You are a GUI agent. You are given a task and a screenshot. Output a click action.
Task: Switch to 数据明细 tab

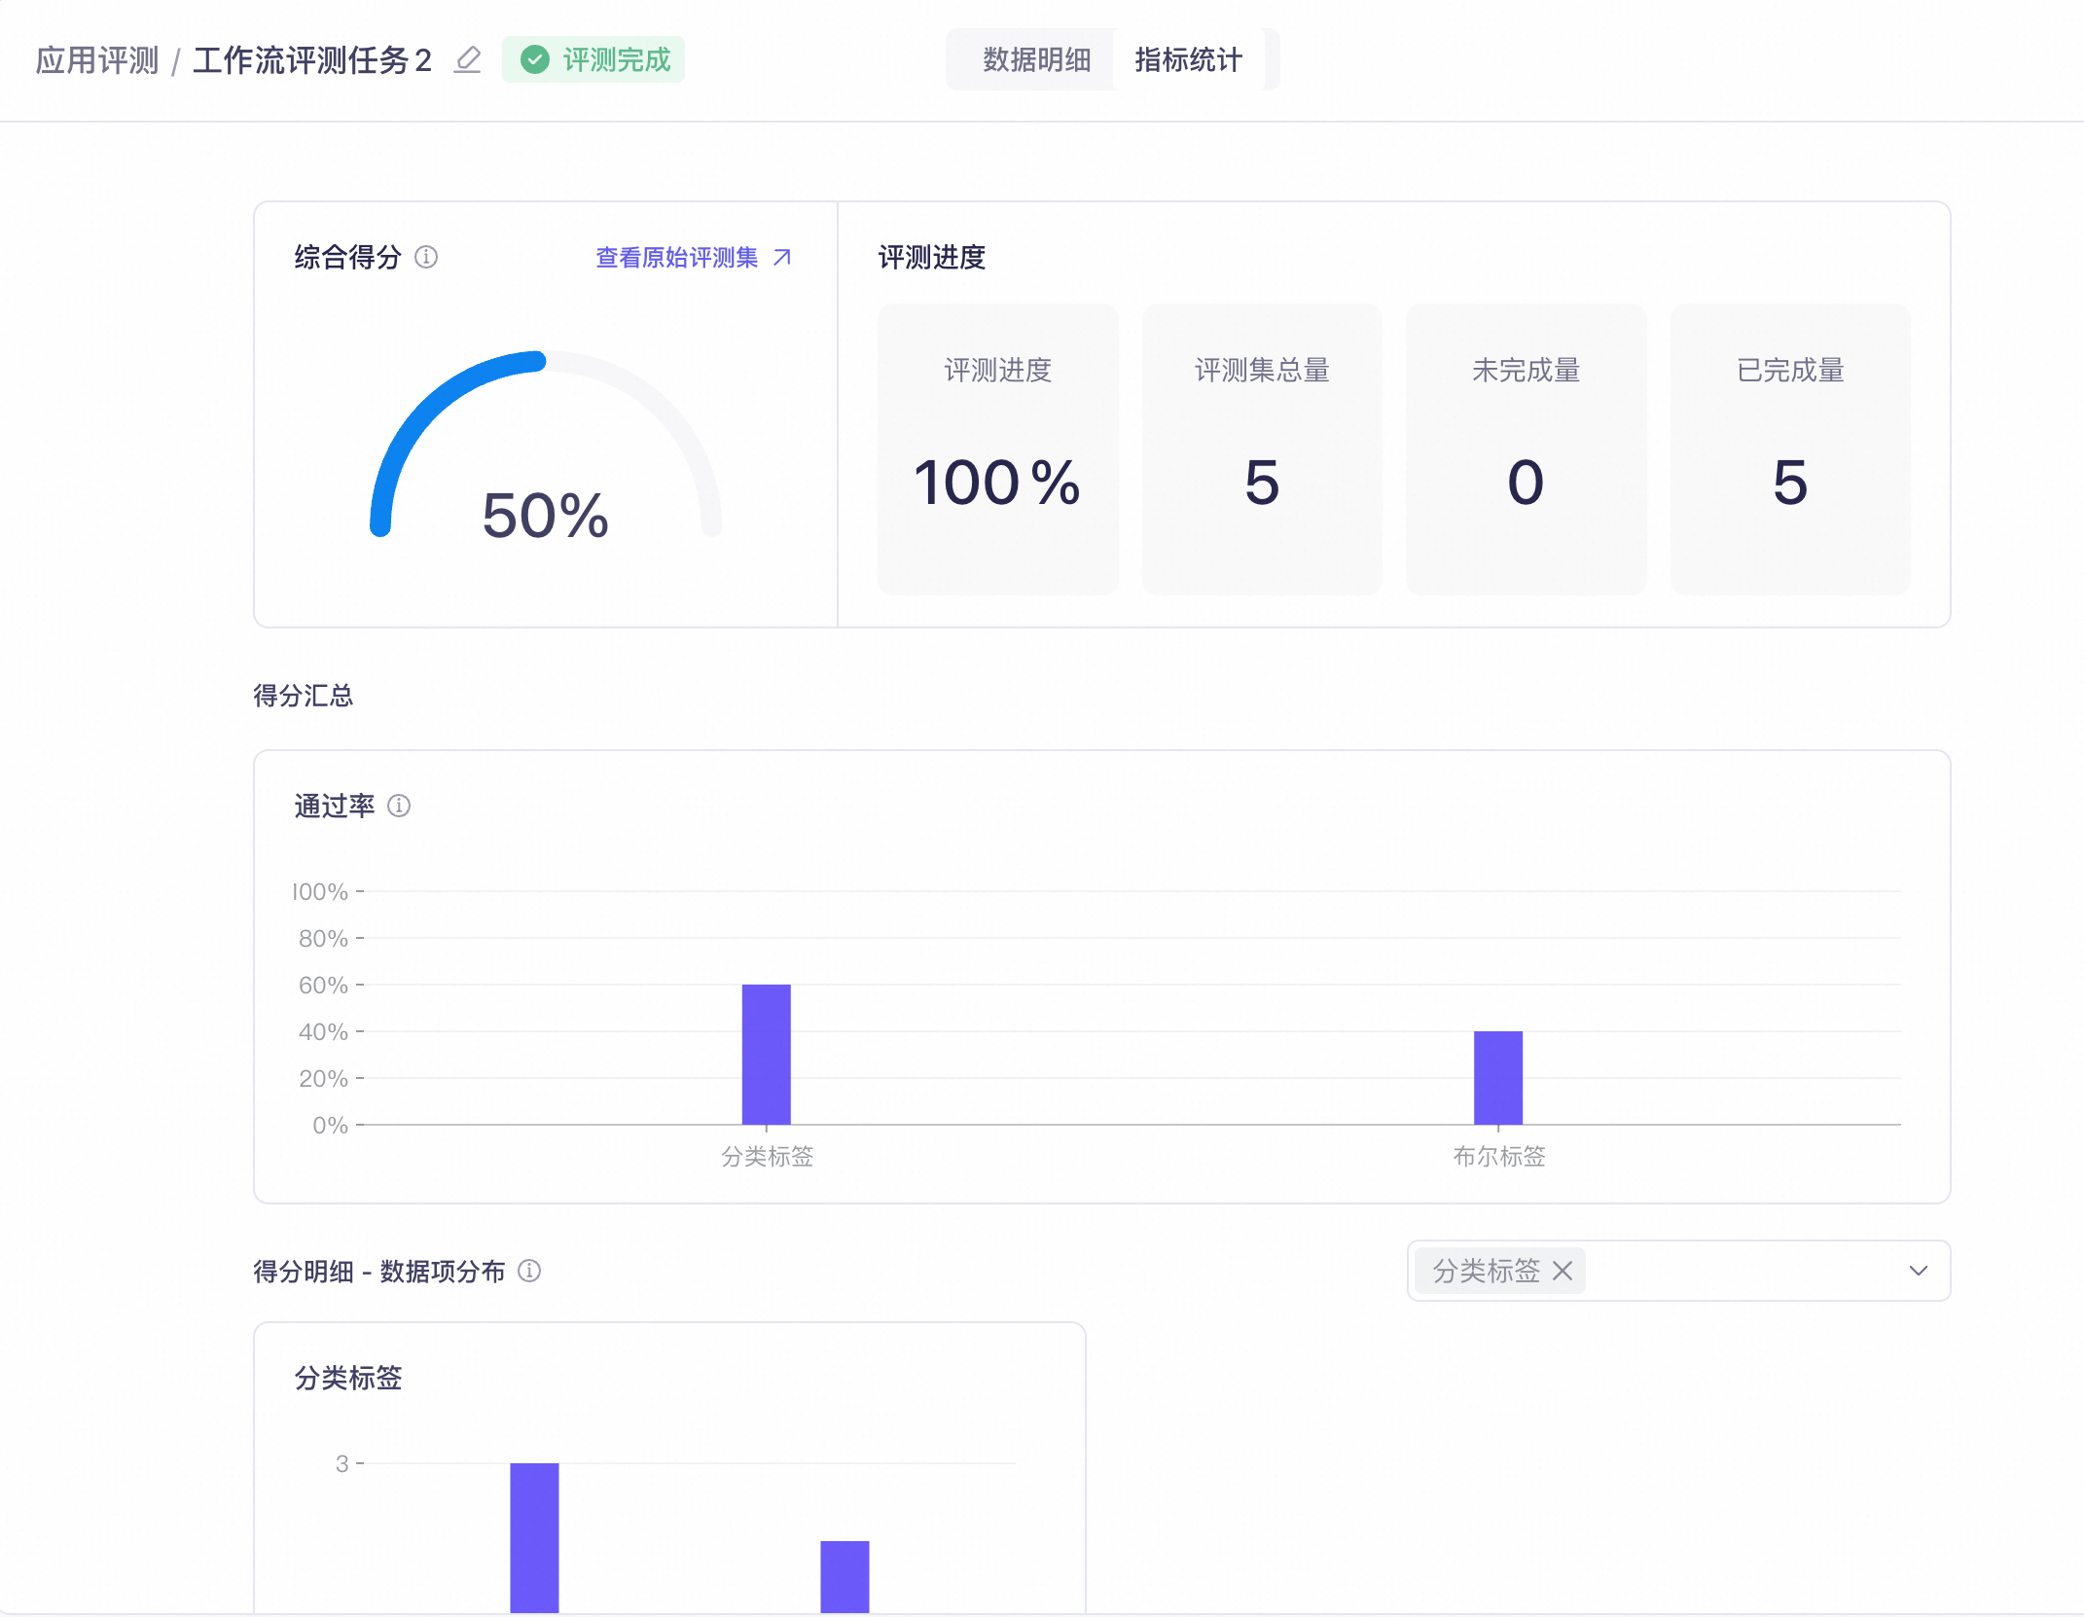tap(1036, 60)
